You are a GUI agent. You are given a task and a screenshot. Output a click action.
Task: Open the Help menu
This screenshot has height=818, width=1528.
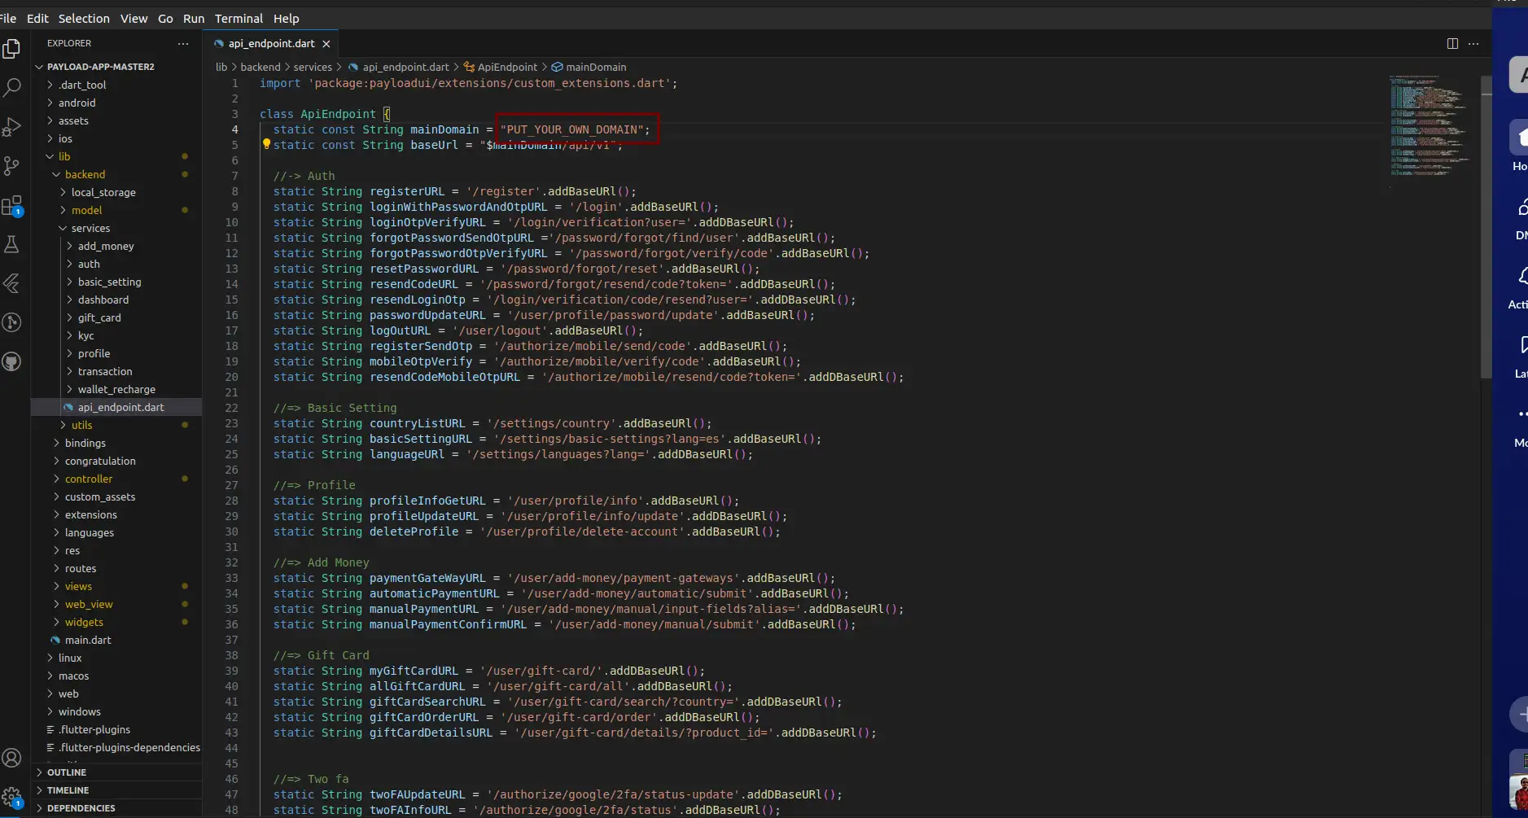click(286, 18)
